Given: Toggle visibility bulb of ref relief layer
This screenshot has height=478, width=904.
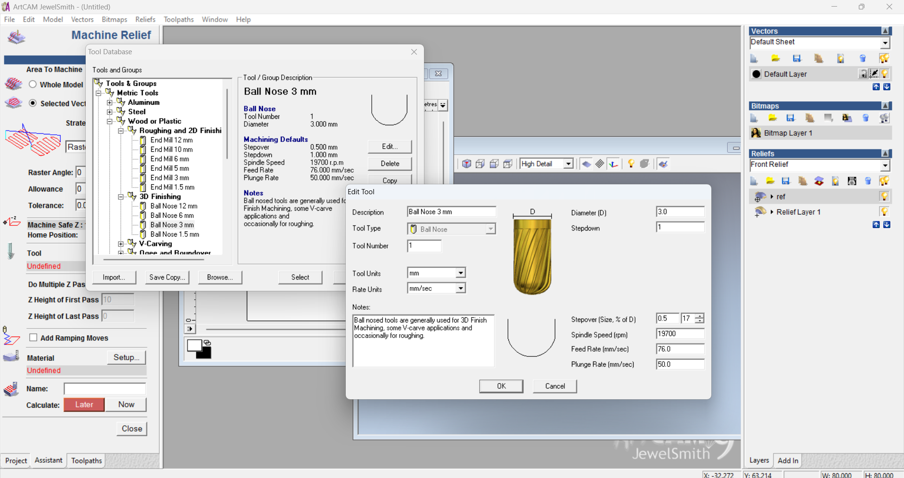Looking at the screenshot, I should (884, 196).
